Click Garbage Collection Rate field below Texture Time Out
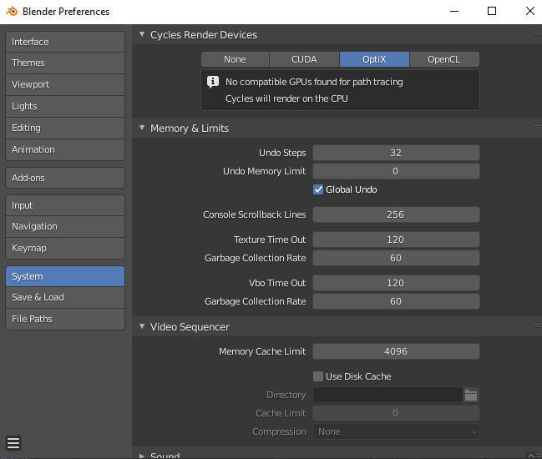Image resolution: width=542 pixels, height=459 pixels. click(x=396, y=258)
